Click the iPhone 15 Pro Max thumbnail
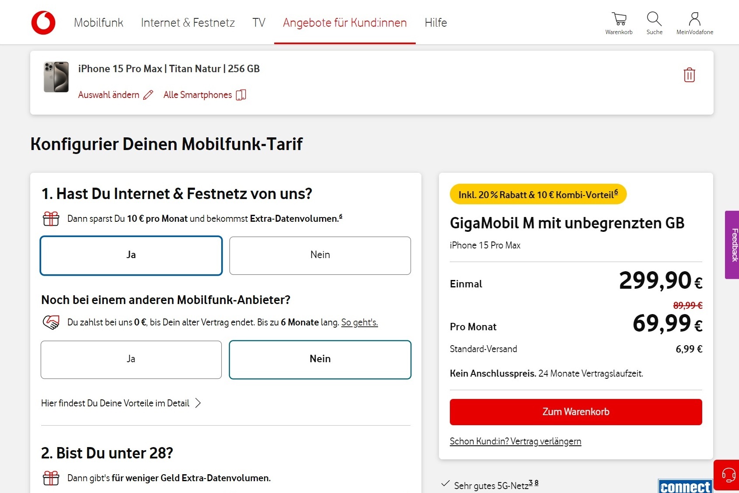 [56, 77]
